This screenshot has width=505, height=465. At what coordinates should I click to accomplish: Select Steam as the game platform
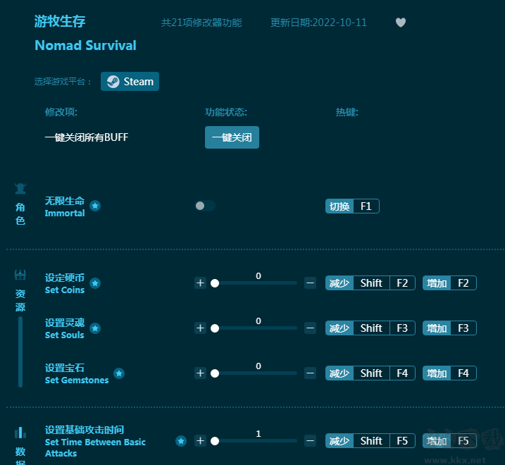130,82
